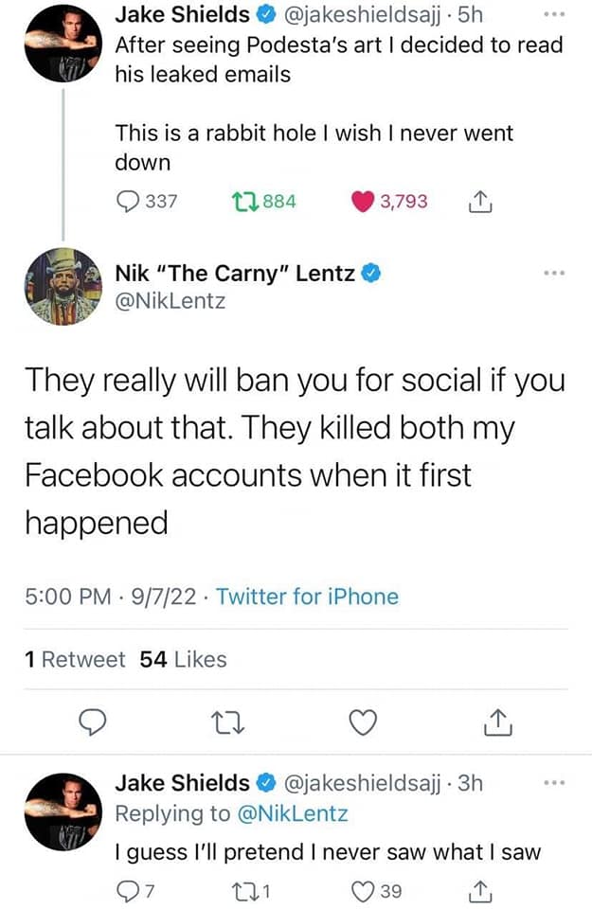Share Jake Shields' top tweet

coord(477,201)
